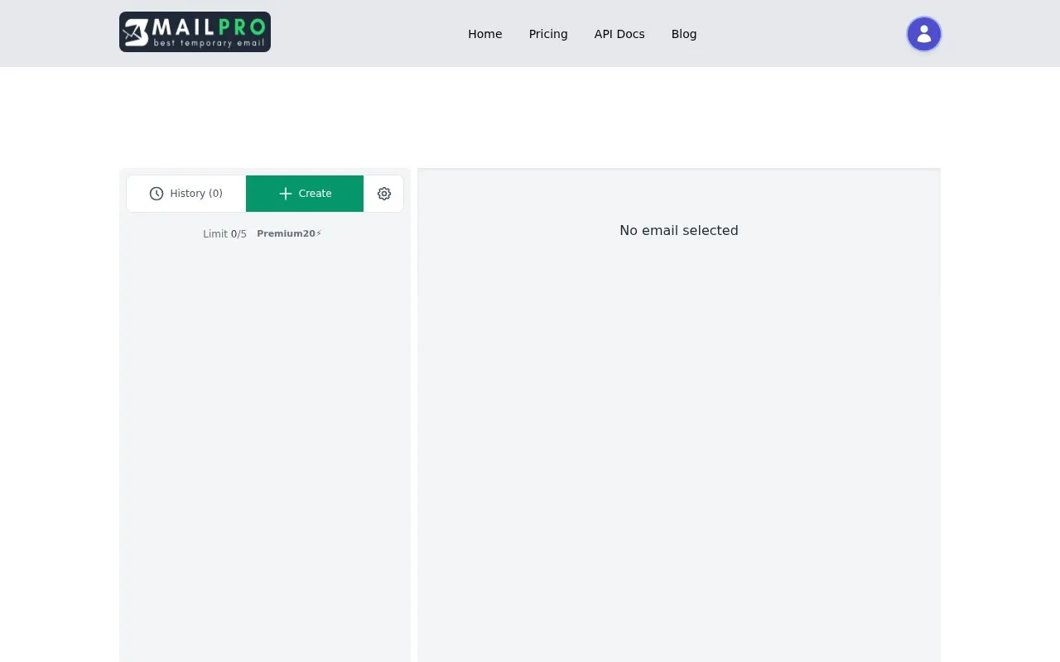
Task: Click the Limit 0/5 text
Action: [224, 234]
